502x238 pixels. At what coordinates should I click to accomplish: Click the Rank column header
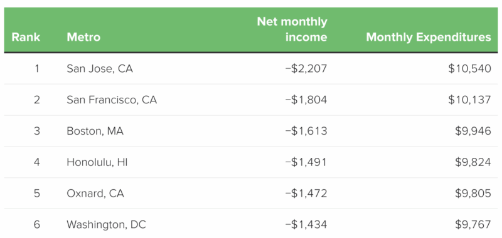(26, 38)
